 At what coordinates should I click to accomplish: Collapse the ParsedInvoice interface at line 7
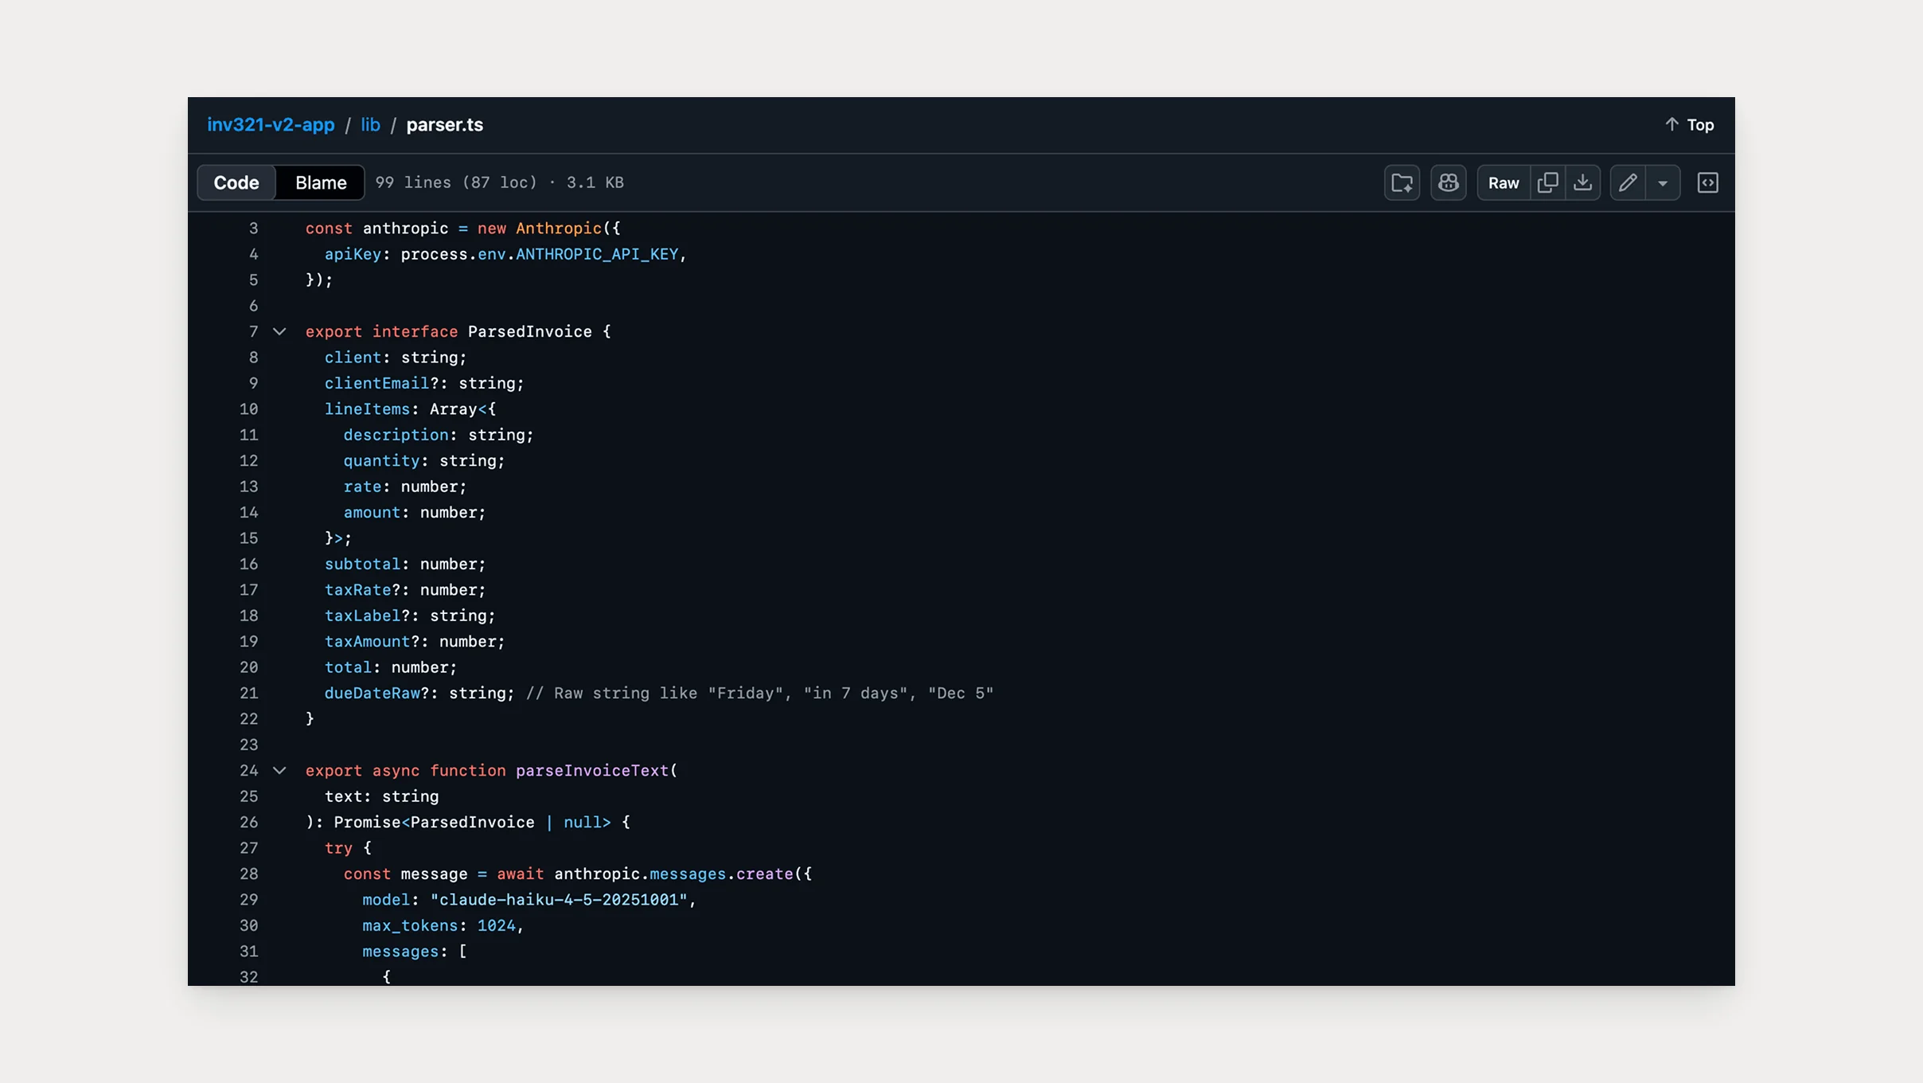(279, 331)
